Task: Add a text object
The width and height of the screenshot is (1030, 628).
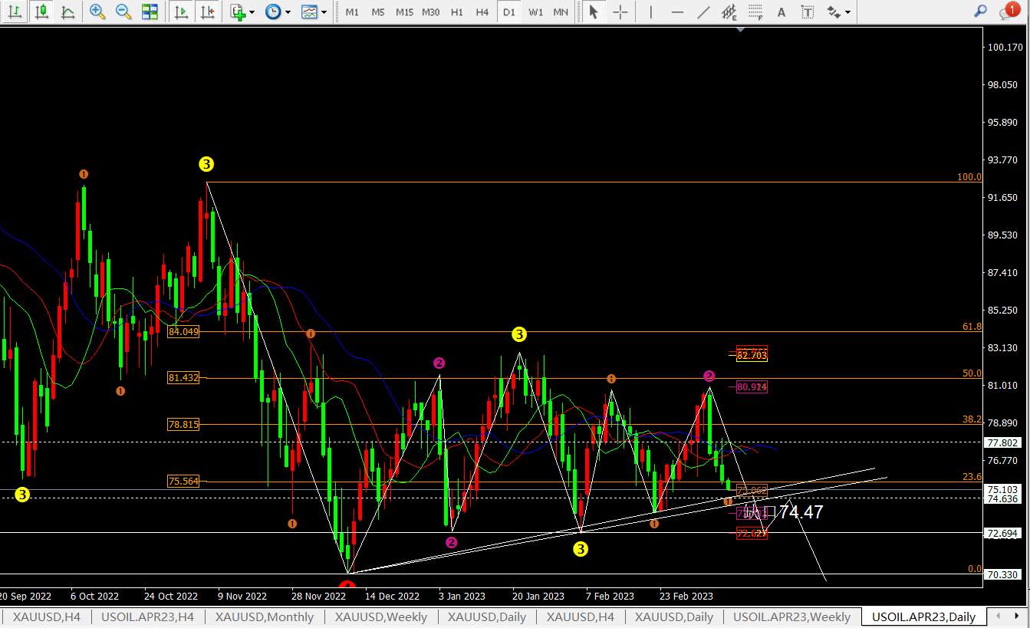Action: 782,12
